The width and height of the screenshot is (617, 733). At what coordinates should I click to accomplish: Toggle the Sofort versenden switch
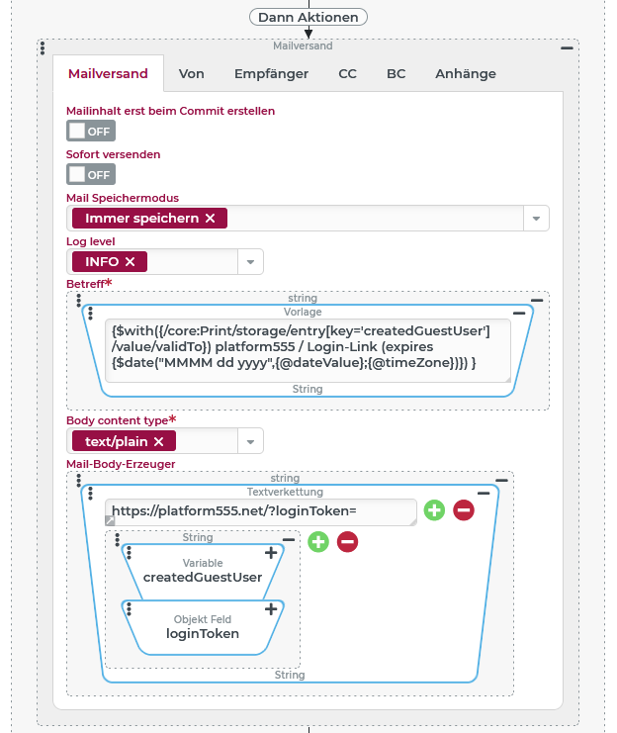[x=91, y=174]
